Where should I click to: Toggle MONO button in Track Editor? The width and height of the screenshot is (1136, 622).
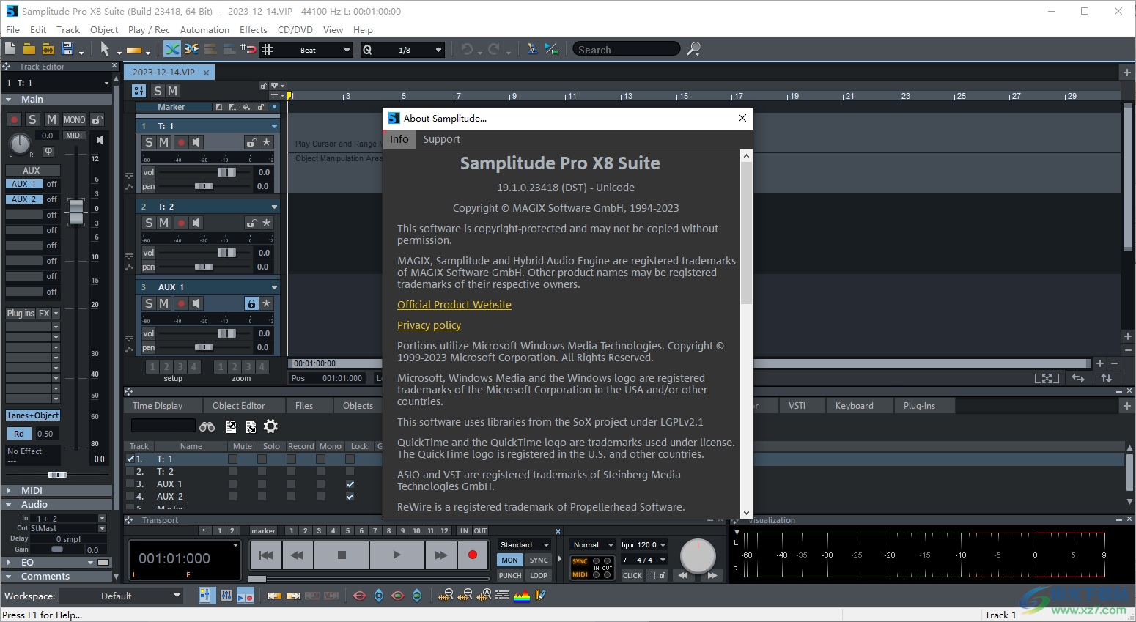pos(74,120)
